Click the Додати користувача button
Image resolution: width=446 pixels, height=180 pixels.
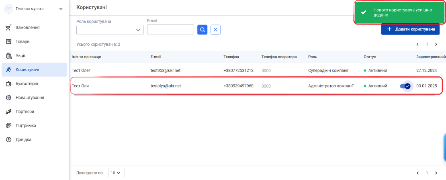pyautogui.click(x=410, y=29)
